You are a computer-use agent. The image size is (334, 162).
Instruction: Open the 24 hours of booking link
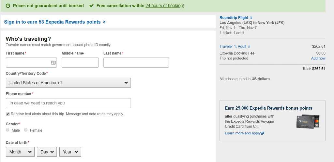pos(164,6)
